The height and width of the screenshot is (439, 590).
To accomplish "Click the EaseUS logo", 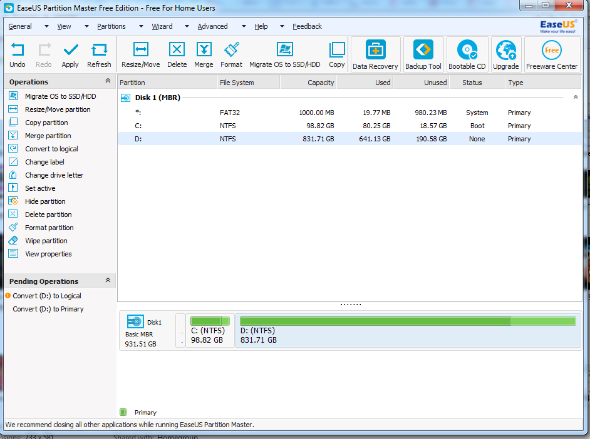I will [x=558, y=26].
